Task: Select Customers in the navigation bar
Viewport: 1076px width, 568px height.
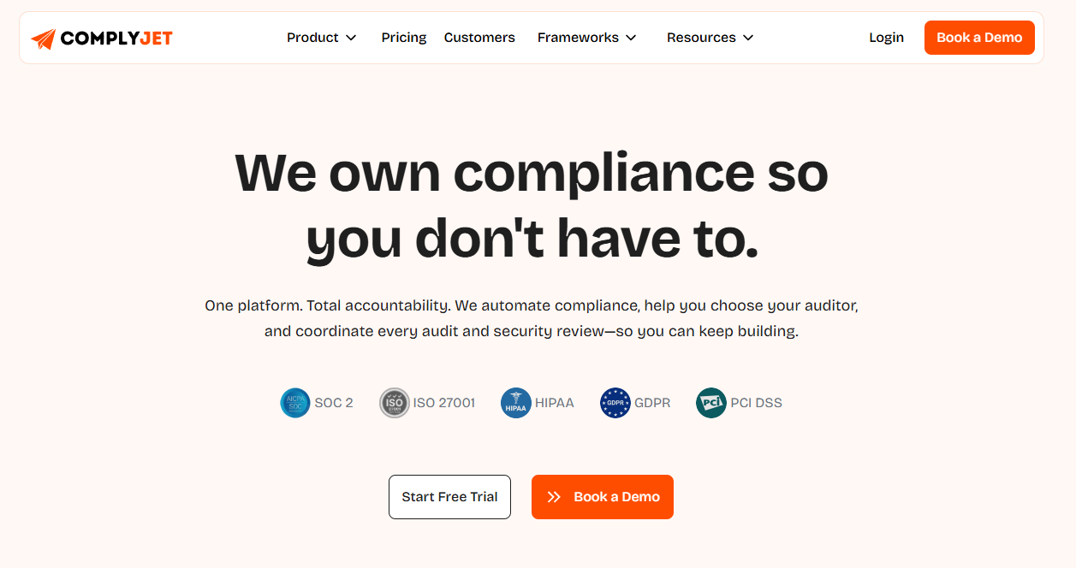Action: click(479, 38)
